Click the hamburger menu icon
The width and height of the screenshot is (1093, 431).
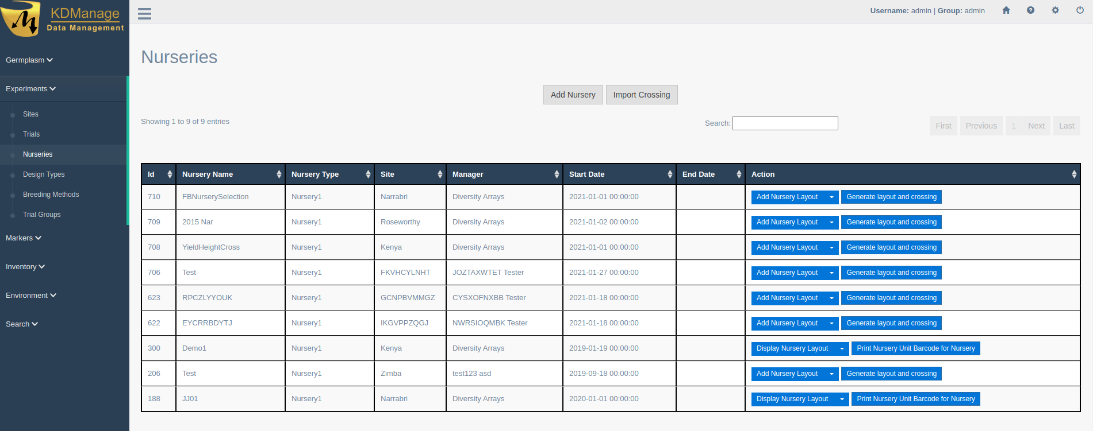(144, 14)
